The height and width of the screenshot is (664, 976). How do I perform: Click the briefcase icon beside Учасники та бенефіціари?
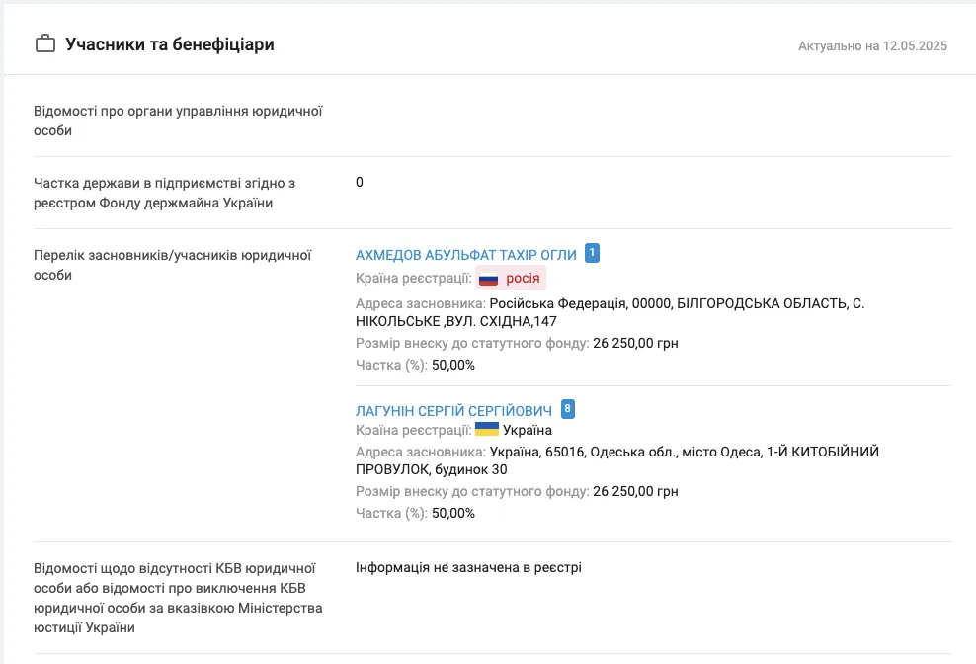[44, 44]
